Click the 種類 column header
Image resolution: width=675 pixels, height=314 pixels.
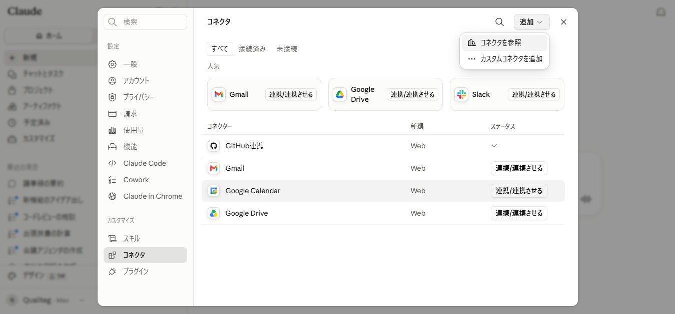click(417, 126)
